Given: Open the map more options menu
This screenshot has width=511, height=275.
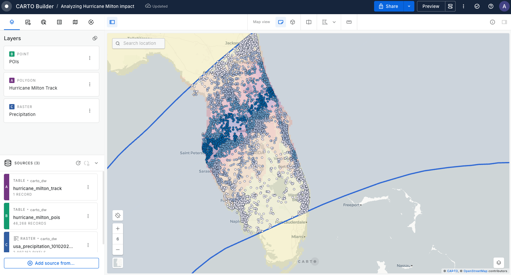Looking at the screenshot, I should (x=463, y=6).
